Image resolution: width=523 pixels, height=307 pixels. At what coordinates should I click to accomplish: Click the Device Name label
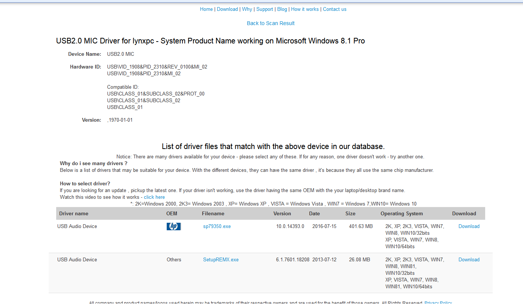point(85,54)
